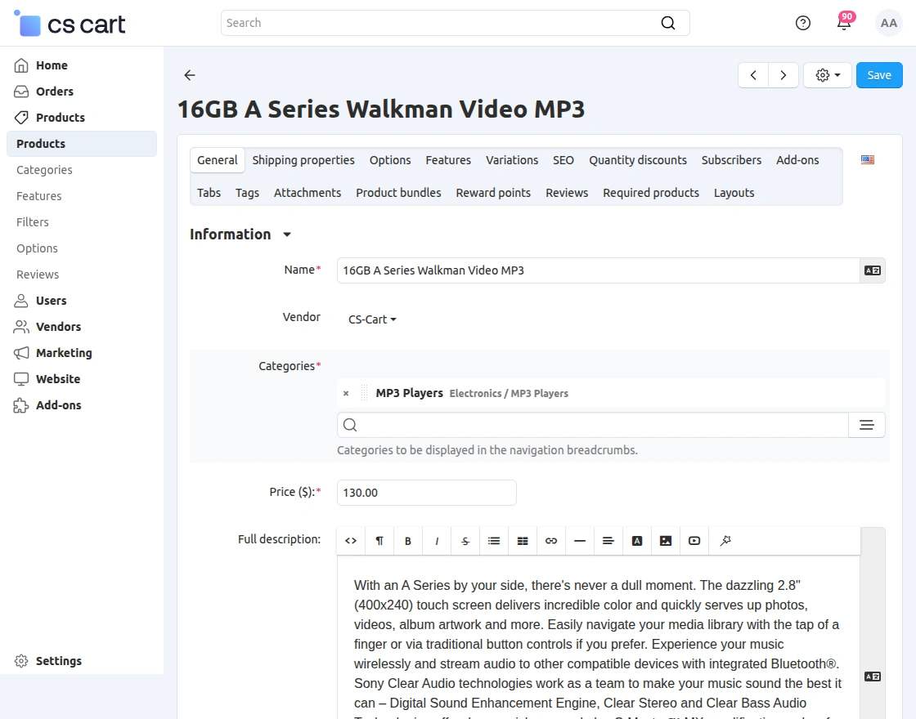This screenshot has height=719, width=916.
Task: Insert a video into the description
Action: point(694,541)
